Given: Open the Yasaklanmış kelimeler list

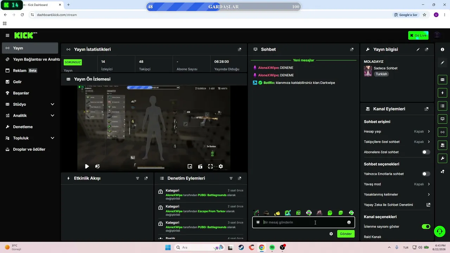Looking at the screenshot, I should (x=397, y=194).
